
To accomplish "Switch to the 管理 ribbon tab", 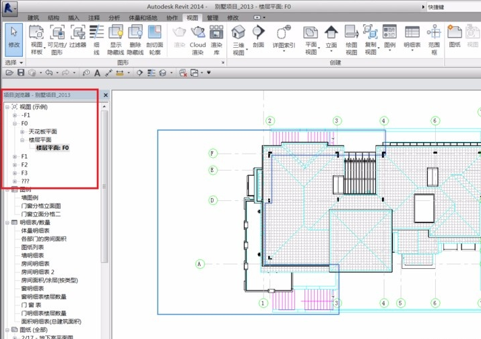I will coord(213,18).
